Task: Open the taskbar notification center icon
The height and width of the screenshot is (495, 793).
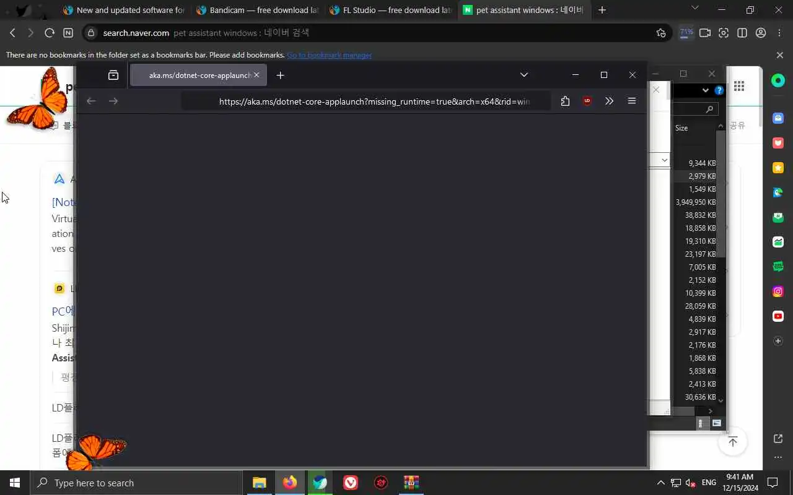Action: (x=773, y=483)
